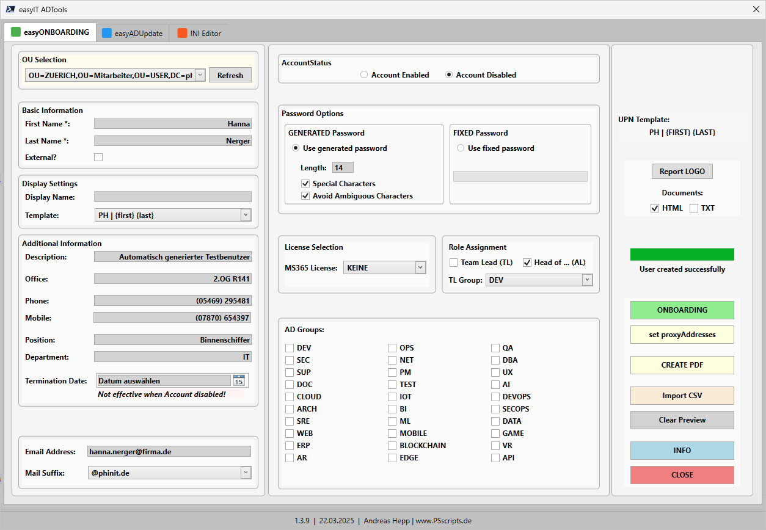Open the Display Name Template dropdown
The image size is (766, 530).
click(245, 215)
